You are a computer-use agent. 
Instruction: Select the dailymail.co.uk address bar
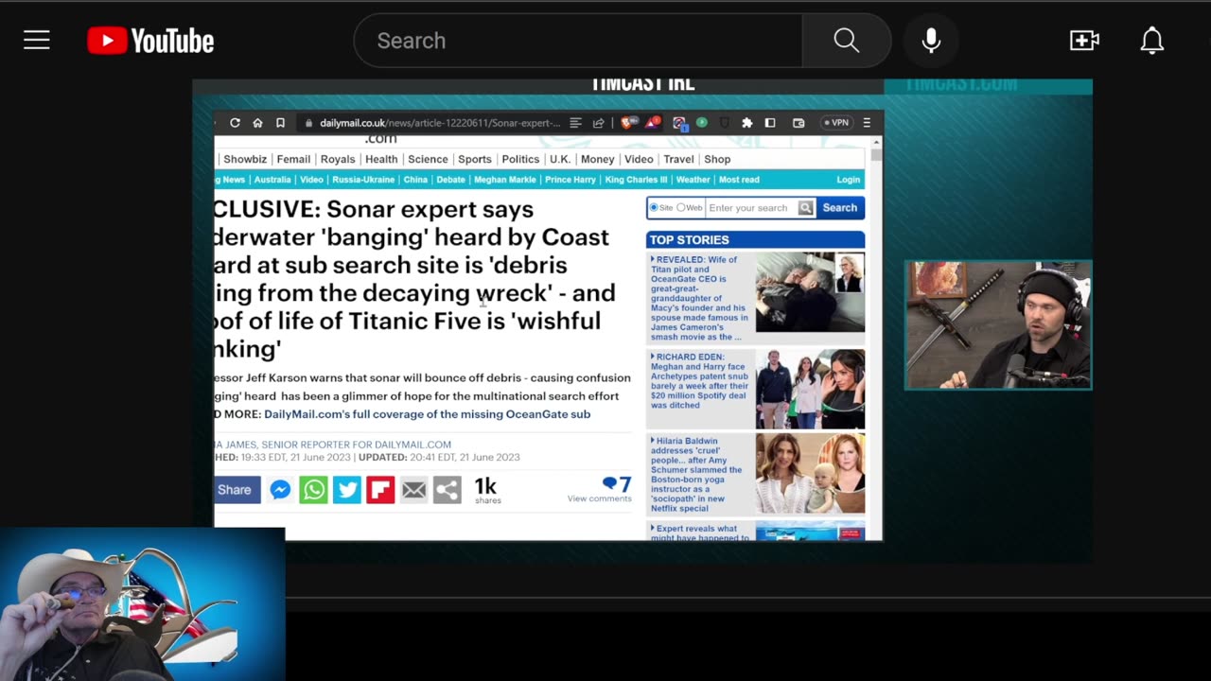click(440, 123)
